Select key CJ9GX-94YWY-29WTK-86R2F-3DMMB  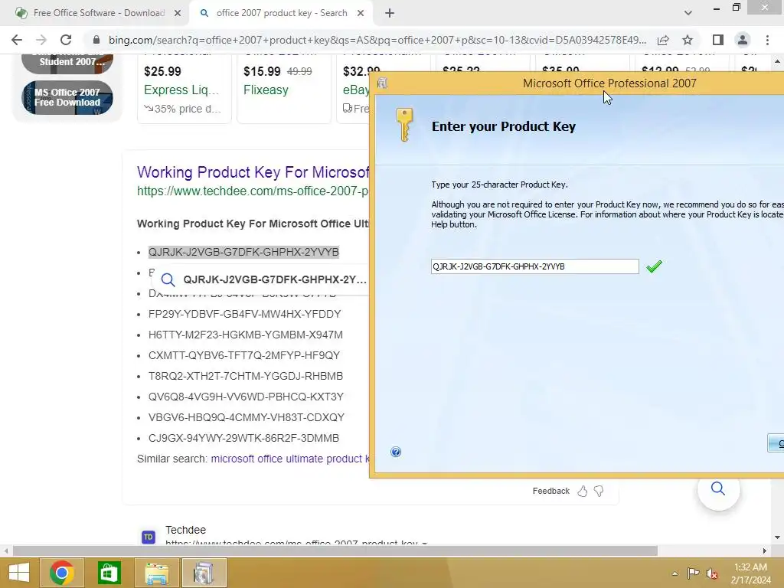243,438
